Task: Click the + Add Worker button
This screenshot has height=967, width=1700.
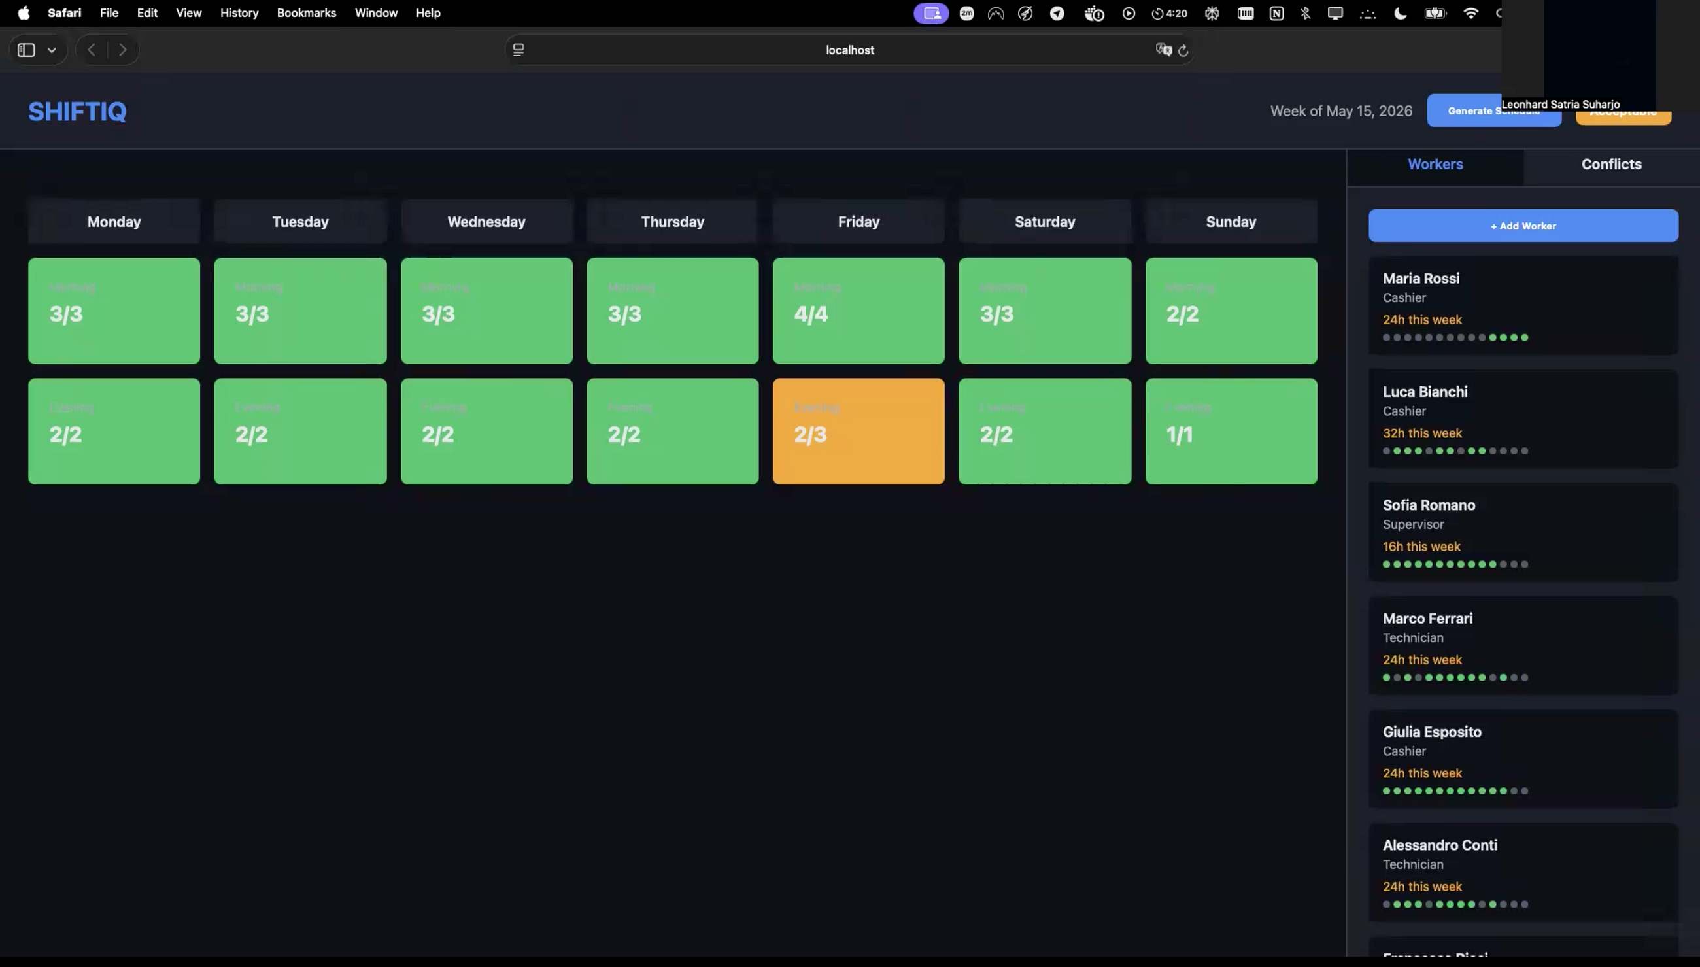Action: tap(1523, 226)
